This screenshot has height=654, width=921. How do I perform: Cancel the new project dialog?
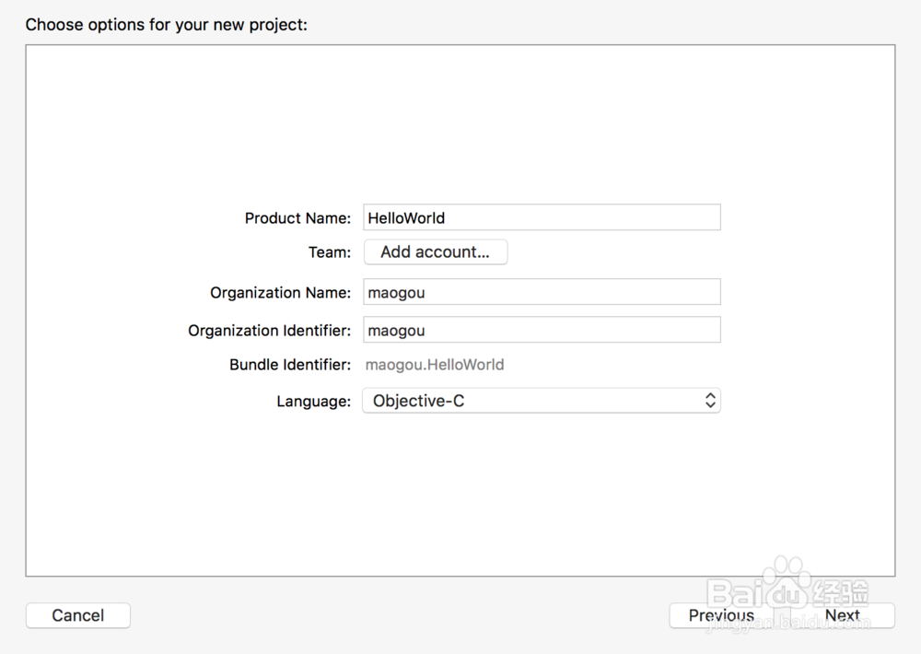click(x=78, y=615)
